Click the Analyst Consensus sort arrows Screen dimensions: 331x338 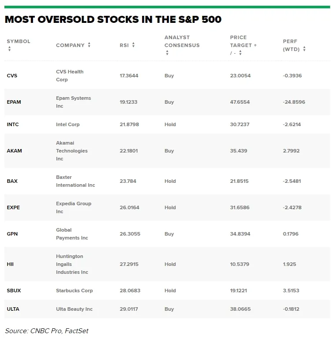coord(167,53)
